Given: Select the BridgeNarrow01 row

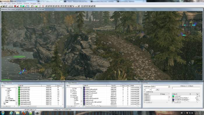Looking at the screenshot, I should [x=111, y=100].
